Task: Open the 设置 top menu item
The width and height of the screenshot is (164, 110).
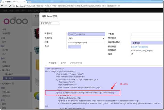Action: point(48,11)
